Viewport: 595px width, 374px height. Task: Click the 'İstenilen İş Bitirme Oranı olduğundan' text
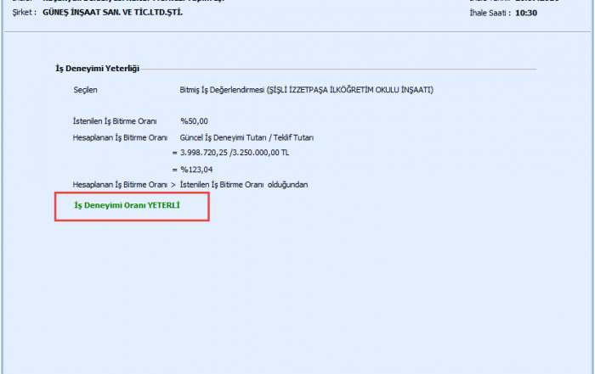pos(244,184)
